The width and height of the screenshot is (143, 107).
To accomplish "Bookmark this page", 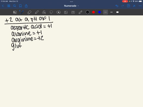I will (20, 6).
